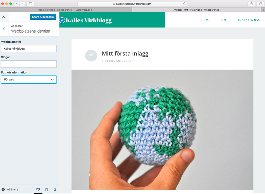This screenshot has height=194, width=265.
Task: Switch to the Redigera inlägg browser tab
Action: tap(65, 10)
